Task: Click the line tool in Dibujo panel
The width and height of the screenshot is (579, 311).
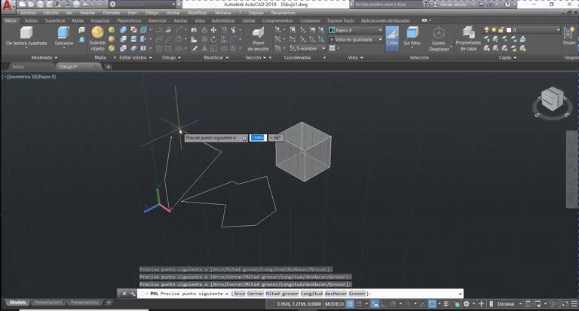Action: (x=168, y=39)
